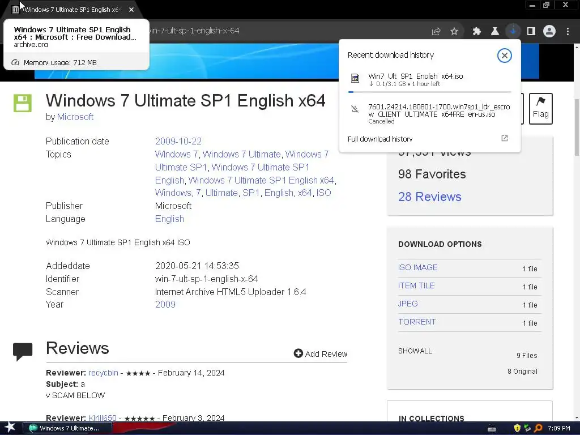Click SHOW ALL download files

[x=415, y=351]
